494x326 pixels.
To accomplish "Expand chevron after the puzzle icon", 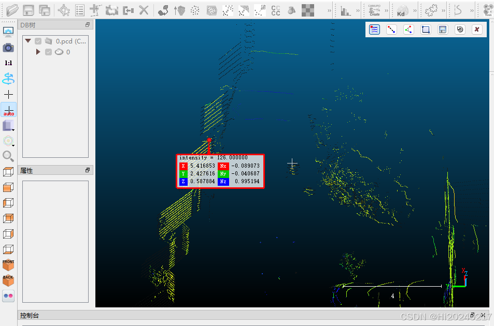I will pos(443,11).
